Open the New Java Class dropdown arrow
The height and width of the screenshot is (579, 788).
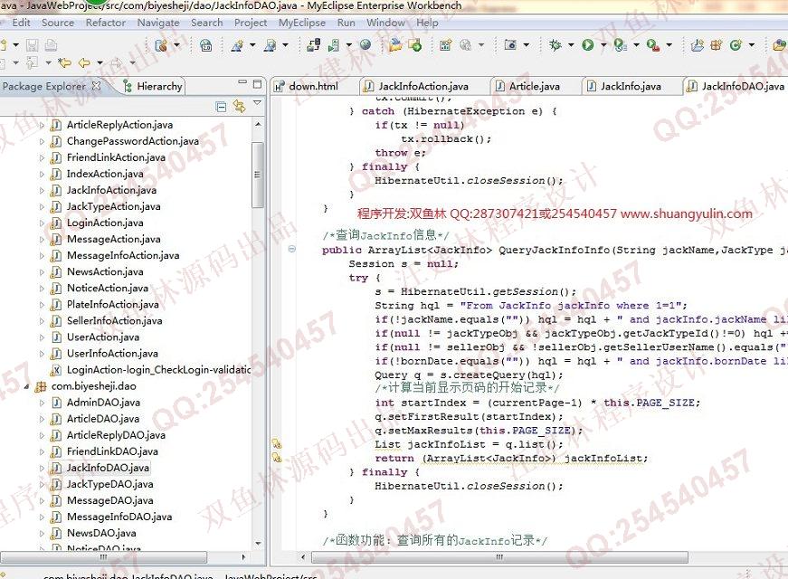751,45
